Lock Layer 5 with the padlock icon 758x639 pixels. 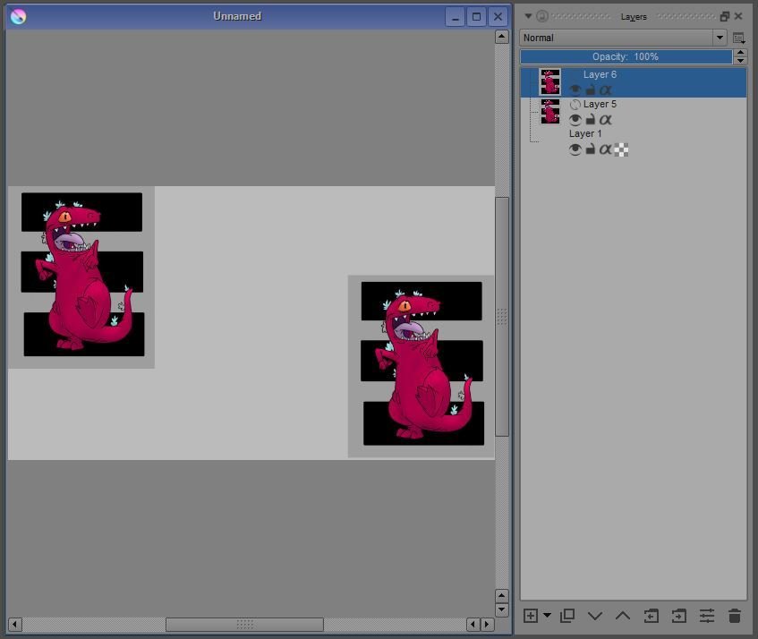(x=591, y=119)
